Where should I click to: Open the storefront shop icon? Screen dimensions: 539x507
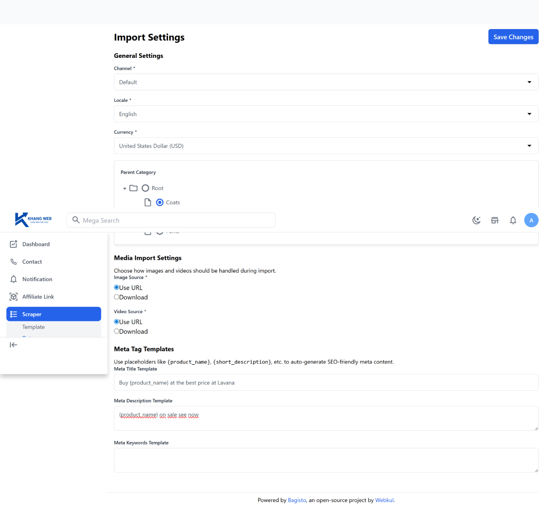pos(495,220)
